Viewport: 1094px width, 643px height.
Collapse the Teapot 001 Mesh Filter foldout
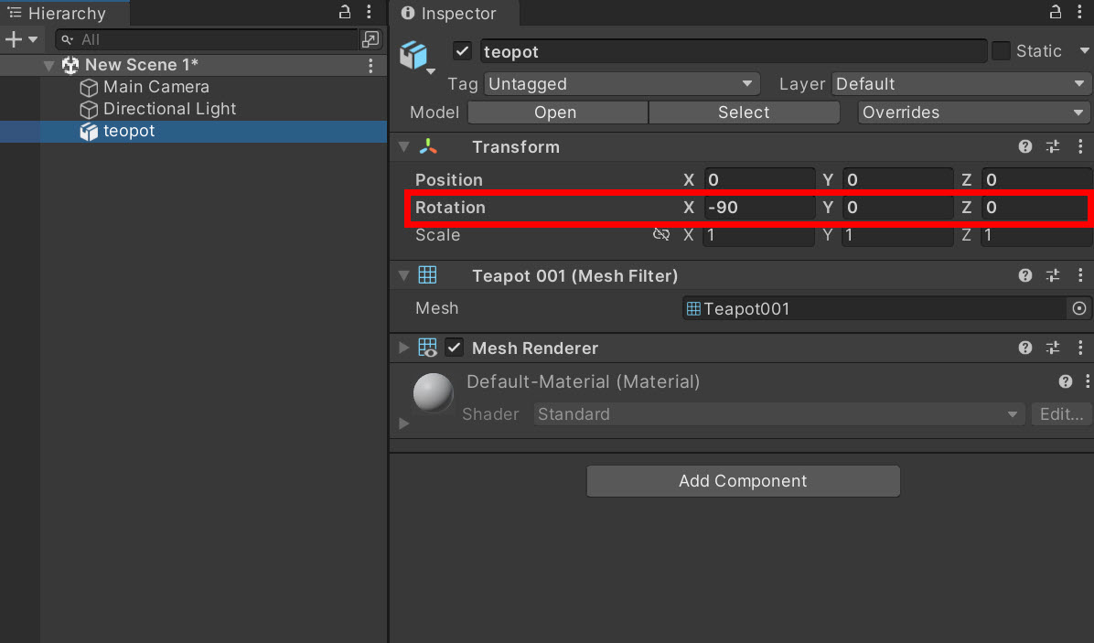click(404, 275)
